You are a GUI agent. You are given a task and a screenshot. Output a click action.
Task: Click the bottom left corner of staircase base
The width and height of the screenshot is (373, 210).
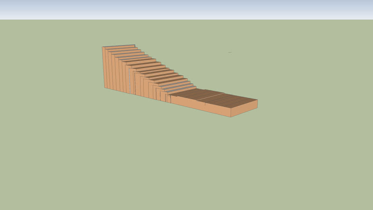point(105,88)
